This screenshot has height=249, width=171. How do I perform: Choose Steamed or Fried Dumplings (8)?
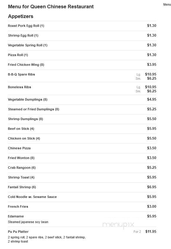click(34, 109)
